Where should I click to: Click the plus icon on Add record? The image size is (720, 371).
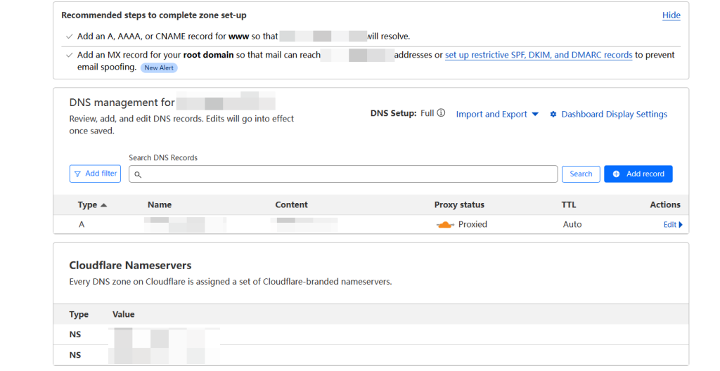(617, 174)
